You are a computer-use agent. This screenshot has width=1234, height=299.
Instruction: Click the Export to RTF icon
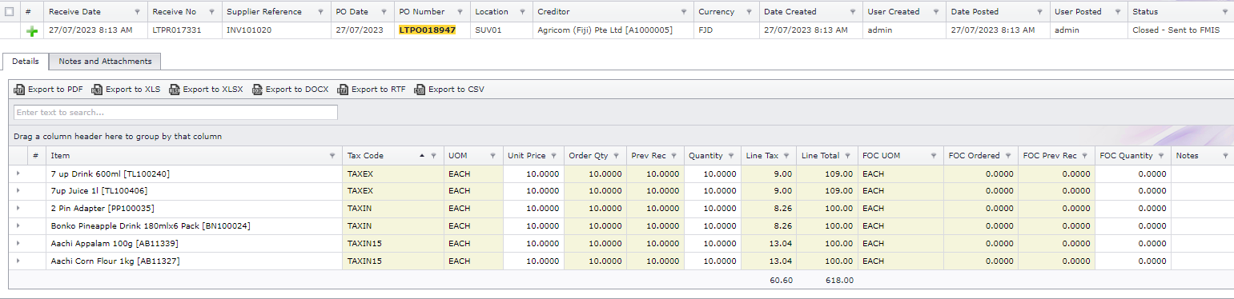(343, 90)
